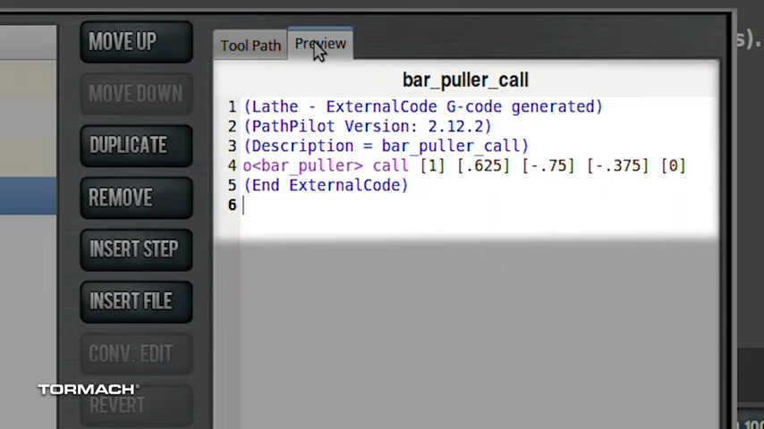The height and width of the screenshot is (429, 764).
Task: Click the bar_puller_call title heading
Action: (465, 80)
